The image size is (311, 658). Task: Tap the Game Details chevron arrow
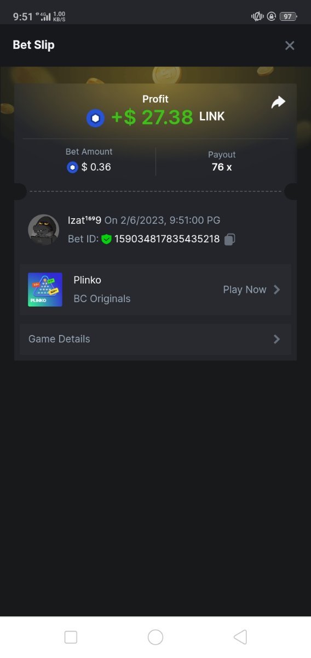click(277, 339)
